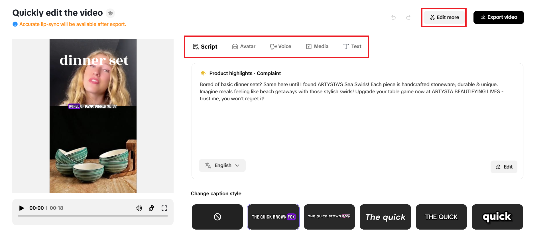Click the lip-sync info icon
Screen dimensions: 547x231
[x=15, y=24]
